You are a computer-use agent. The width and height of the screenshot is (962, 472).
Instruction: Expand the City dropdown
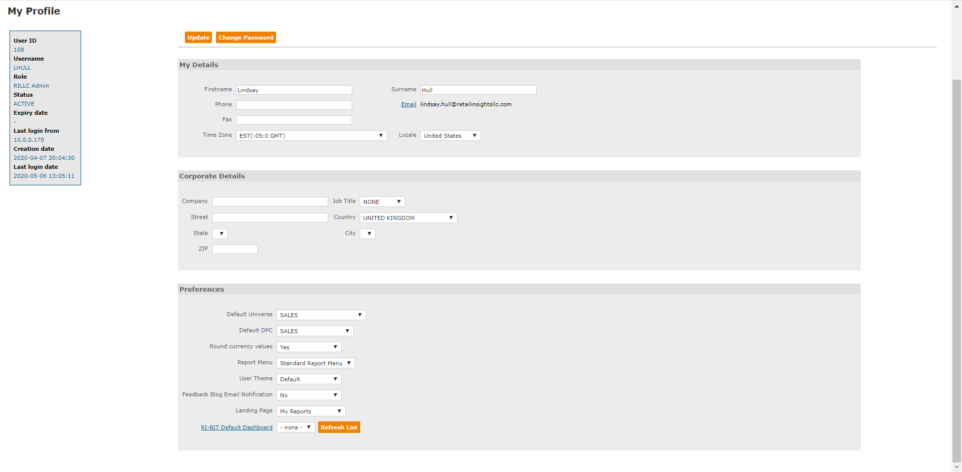click(x=368, y=234)
